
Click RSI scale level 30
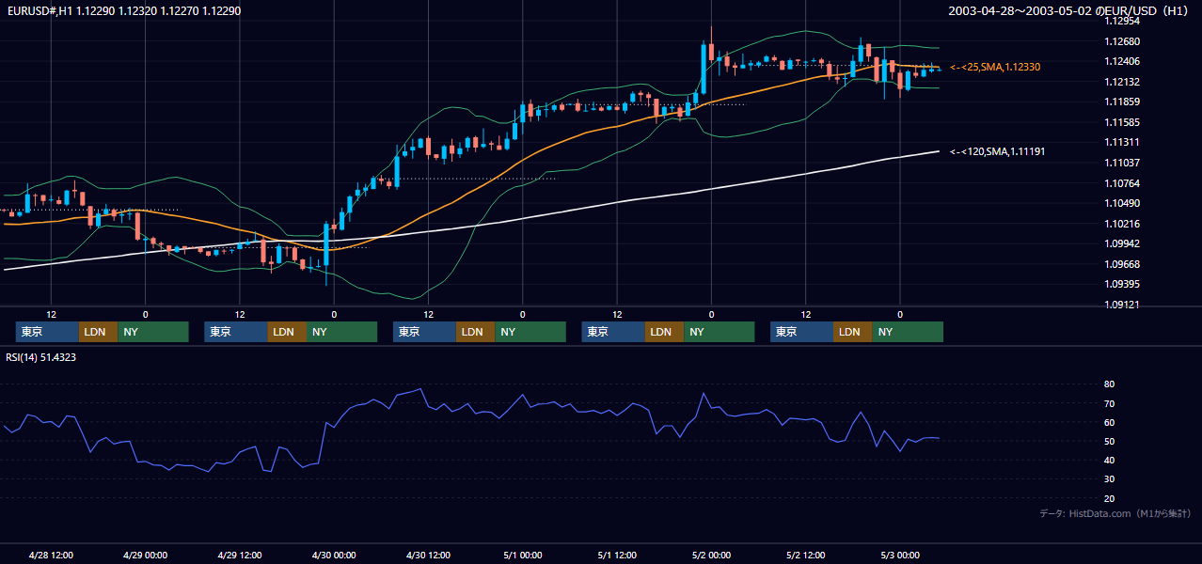click(1110, 478)
